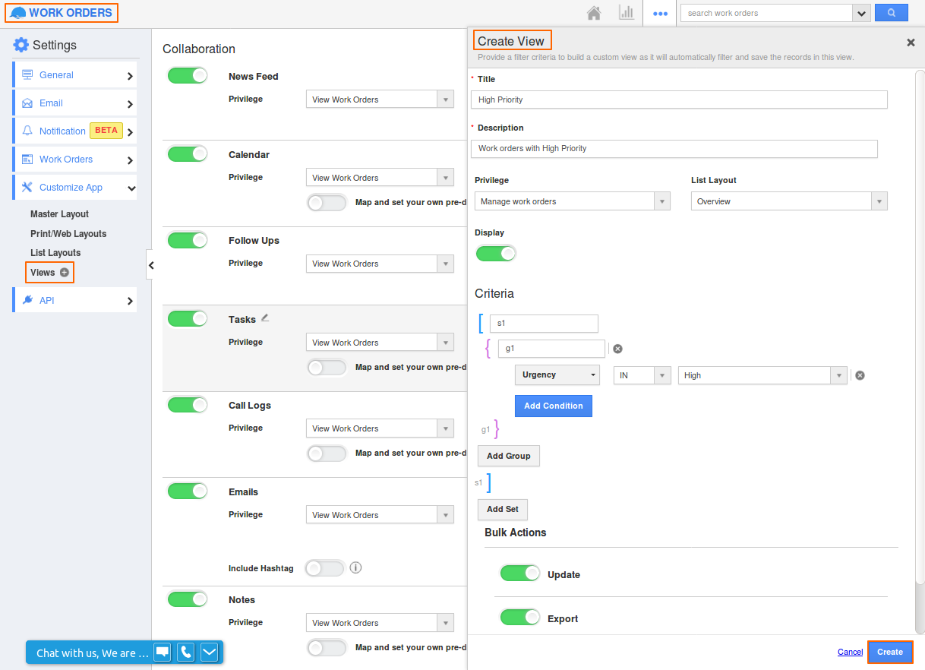925x670 pixels.
Task: Open the List Layout Overview dropdown
Action: point(788,201)
